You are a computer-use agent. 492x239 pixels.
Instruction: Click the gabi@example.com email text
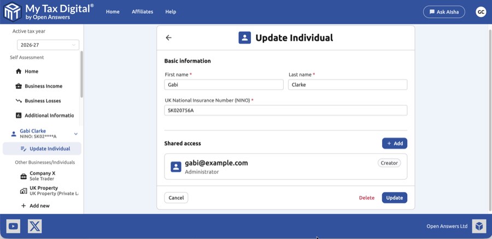(x=216, y=163)
